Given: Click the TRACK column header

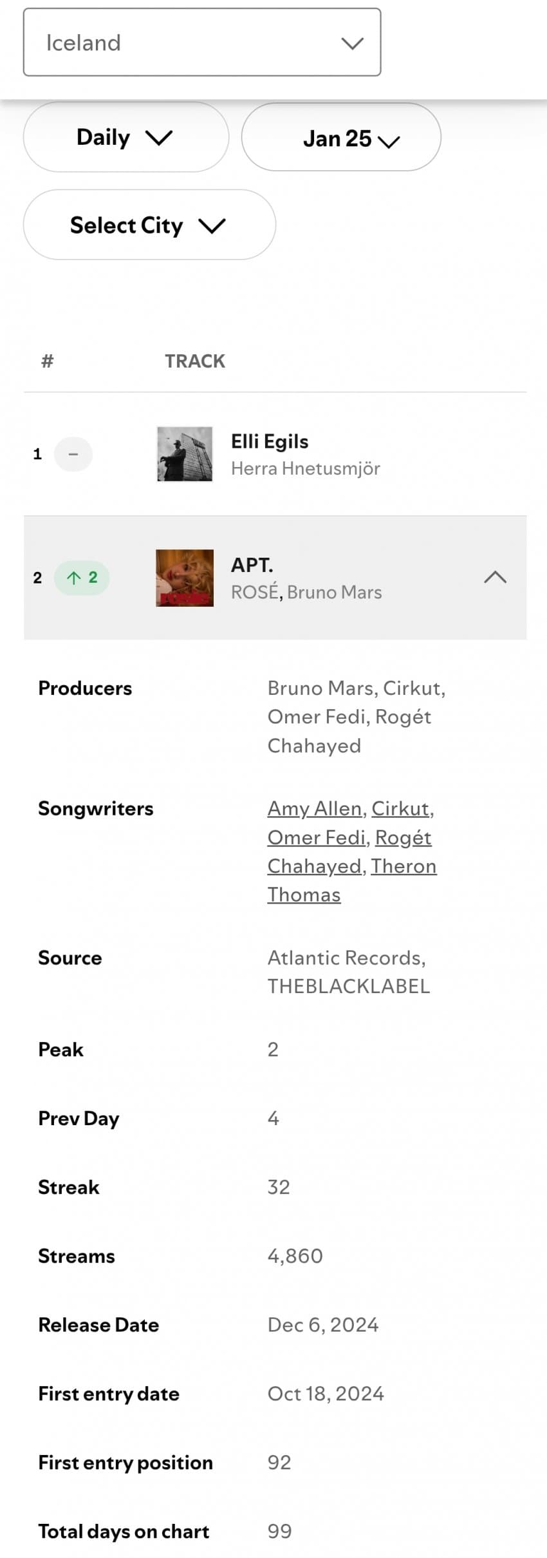Looking at the screenshot, I should point(195,361).
